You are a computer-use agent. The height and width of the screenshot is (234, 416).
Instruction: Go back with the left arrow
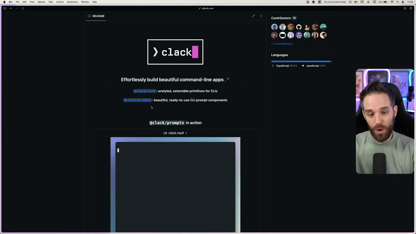[11, 8]
